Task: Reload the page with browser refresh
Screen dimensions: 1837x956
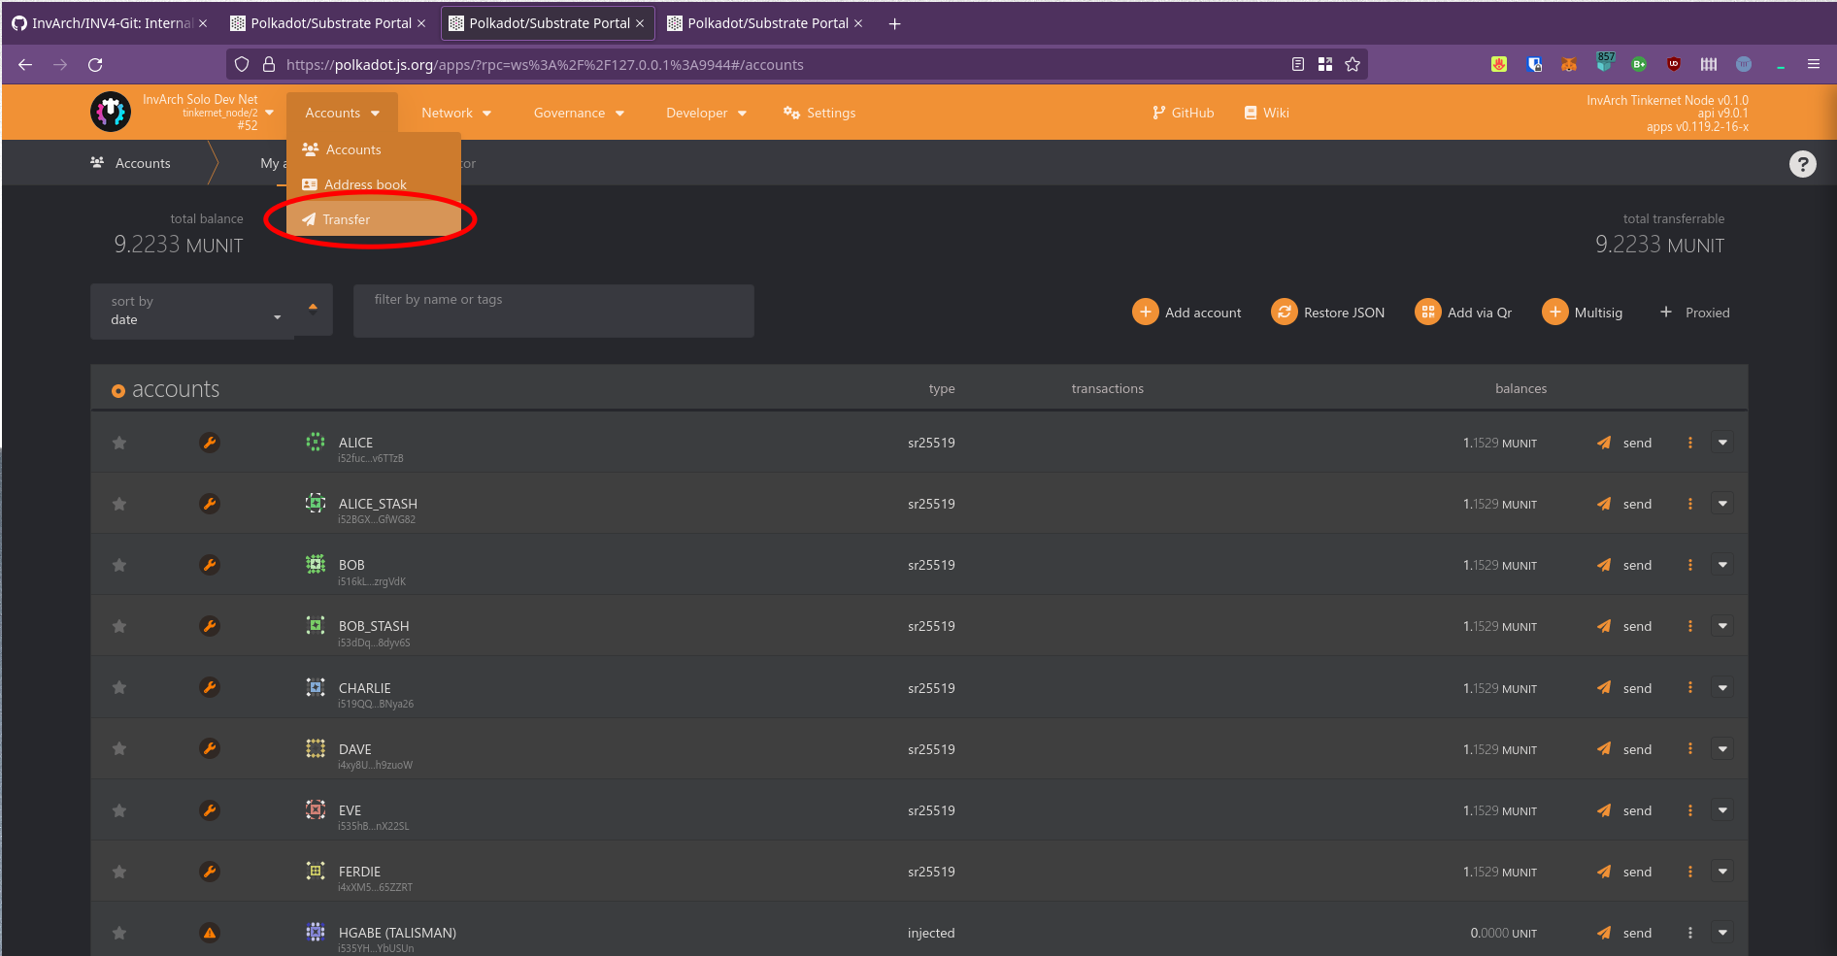Action: tap(95, 65)
